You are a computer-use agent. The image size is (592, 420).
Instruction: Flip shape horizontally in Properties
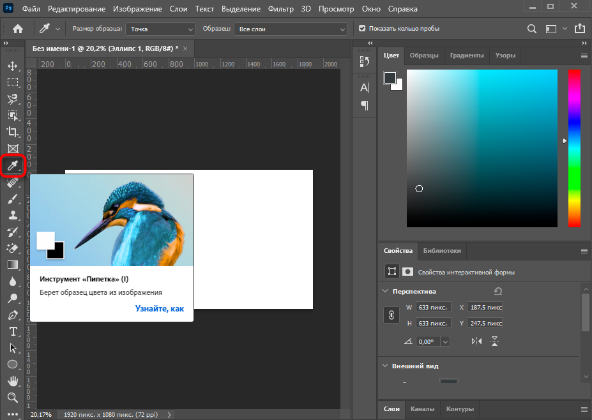click(476, 341)
